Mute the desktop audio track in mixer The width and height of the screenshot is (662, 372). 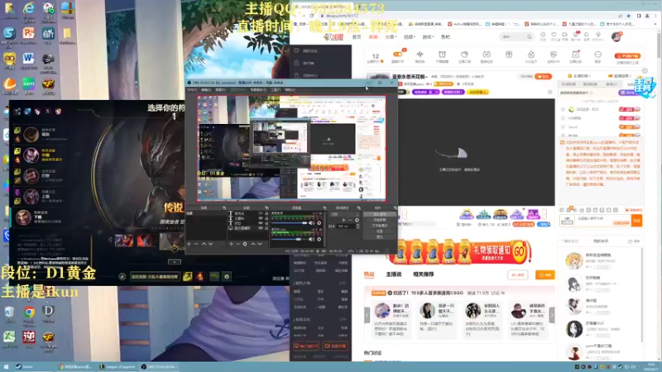coord(311,222)
